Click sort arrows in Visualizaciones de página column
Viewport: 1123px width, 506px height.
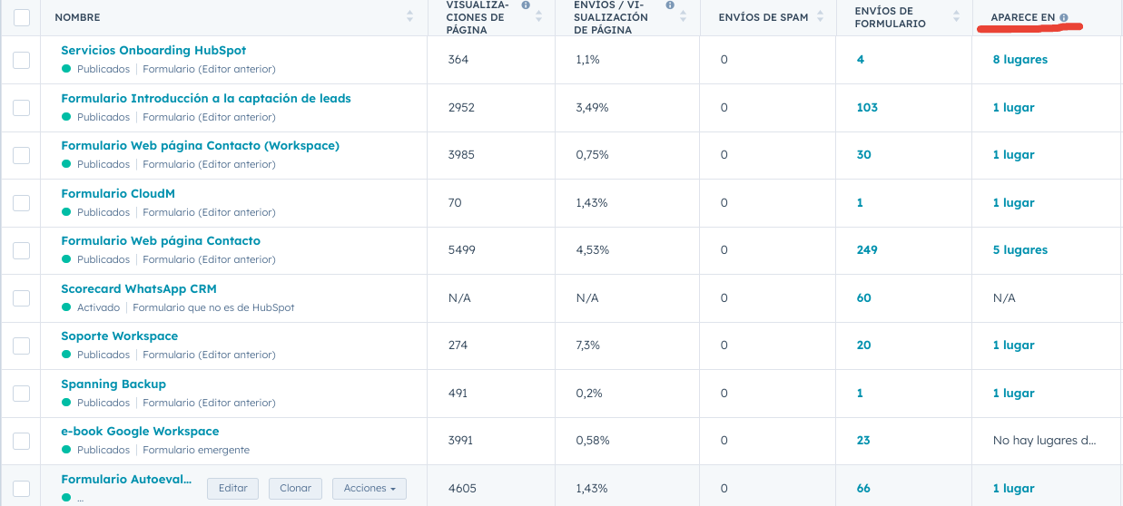[539, 17]
